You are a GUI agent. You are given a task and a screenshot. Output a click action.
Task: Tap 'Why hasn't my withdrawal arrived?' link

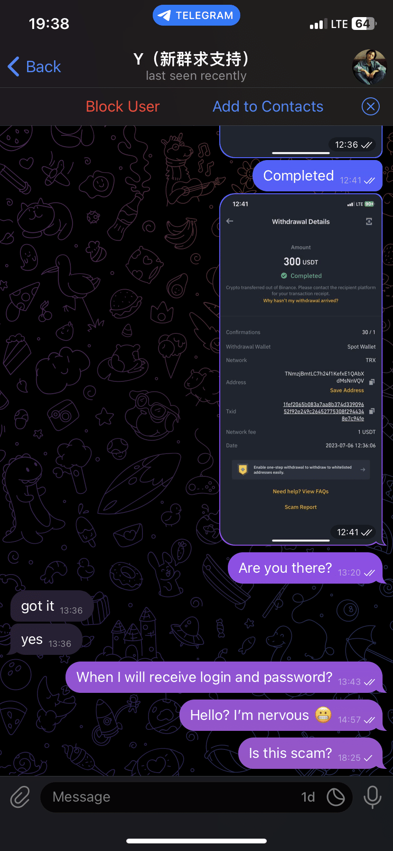pos(301,301)
